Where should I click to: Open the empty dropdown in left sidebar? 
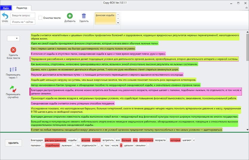coord(13,38)
